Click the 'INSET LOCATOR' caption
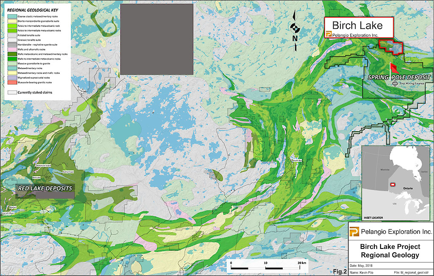This screenshot has height=276, width=434. [x=373, y=218]
